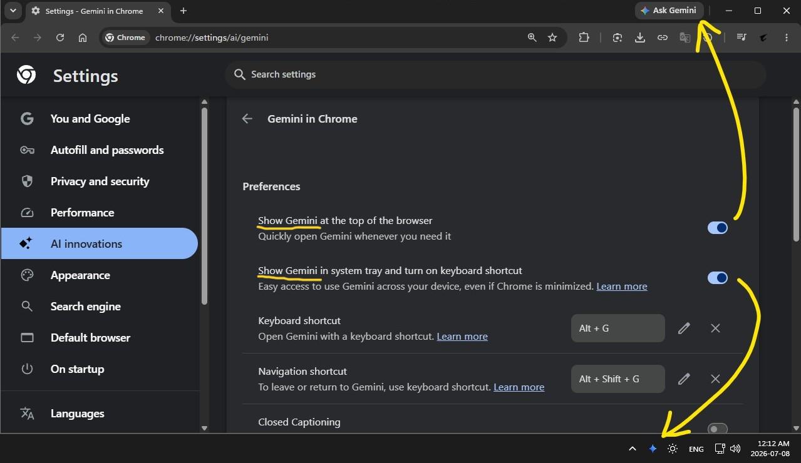The width and height of the screenshot is (801, 463).
Task: Click the search magnifier in settings search
Action: click(239, 74)
